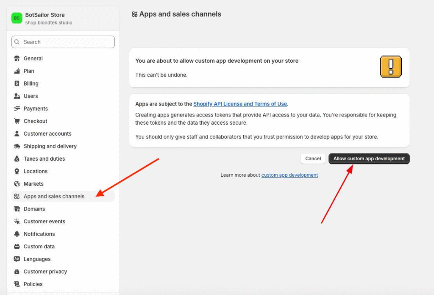Open Policies settings
This screenshot has height=295, width=434.
tap(63, 284)
